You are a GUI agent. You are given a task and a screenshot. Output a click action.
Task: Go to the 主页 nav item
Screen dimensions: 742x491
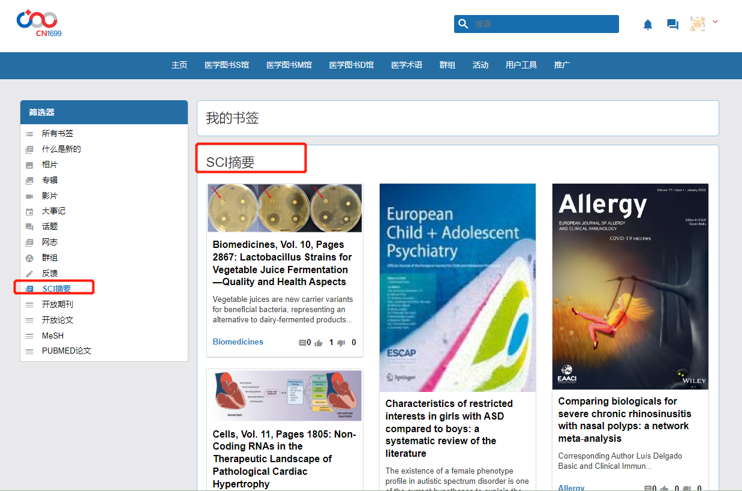[x=179, y=65]
